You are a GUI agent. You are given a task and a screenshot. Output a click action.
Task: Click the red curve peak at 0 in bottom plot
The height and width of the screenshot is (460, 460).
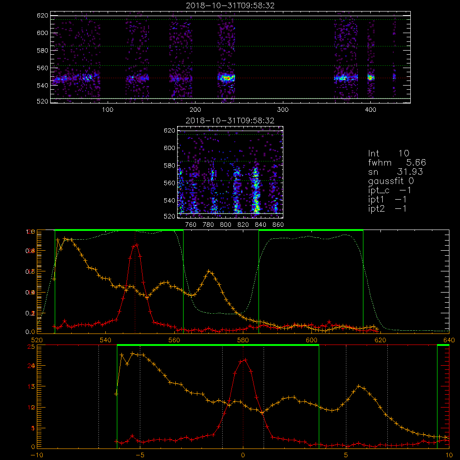246,360
